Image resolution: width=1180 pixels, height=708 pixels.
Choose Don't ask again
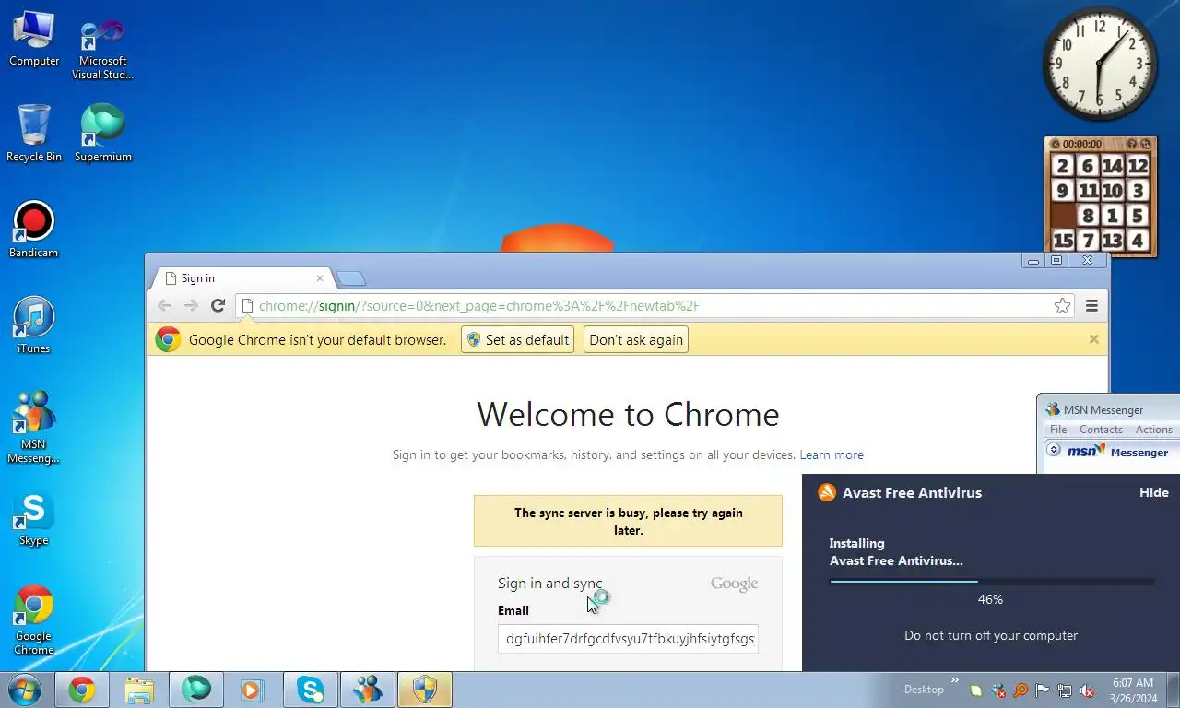click(x=636, y=339)
